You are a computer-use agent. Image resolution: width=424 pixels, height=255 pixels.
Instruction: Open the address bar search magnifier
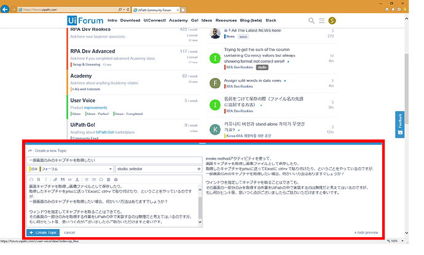[x=120, y=9]
